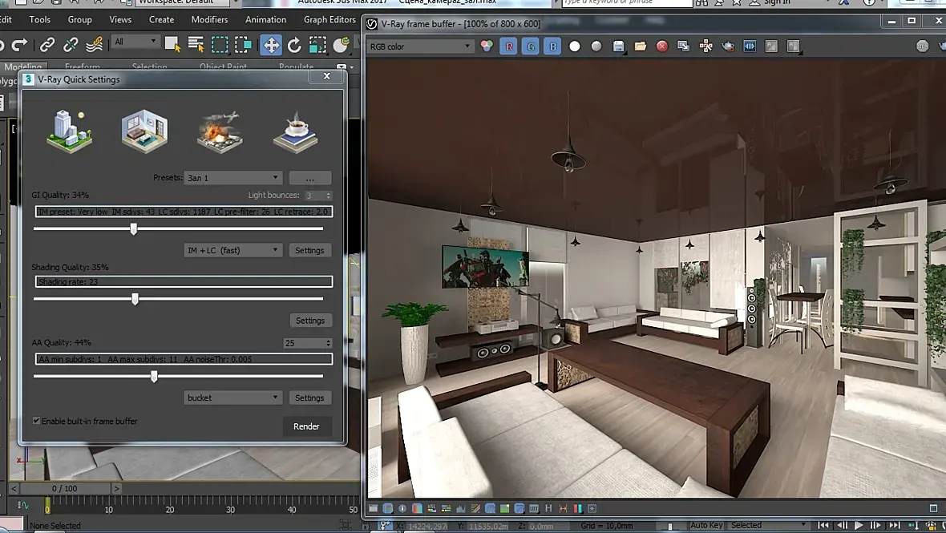The height and width of the screenshot is (533, 946).
Task: Click the Go to End playback button
Action: [x=894, y=525]
